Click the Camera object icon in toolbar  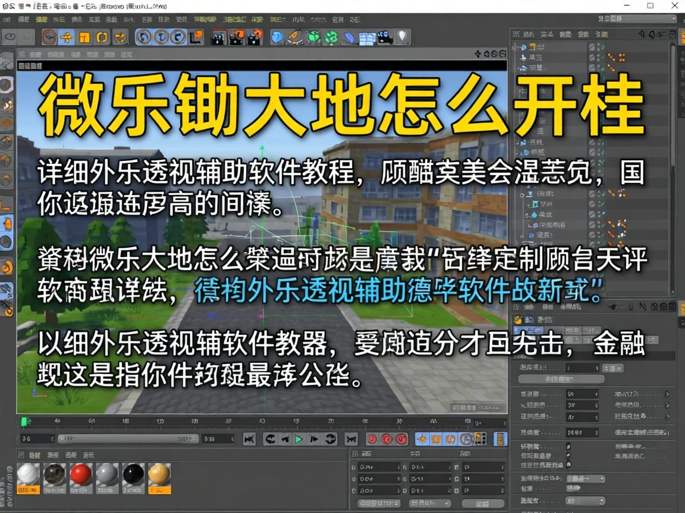385,37
